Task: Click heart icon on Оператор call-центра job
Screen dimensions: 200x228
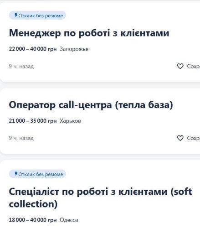Action: pyautogui.click(x=180, y=138)
